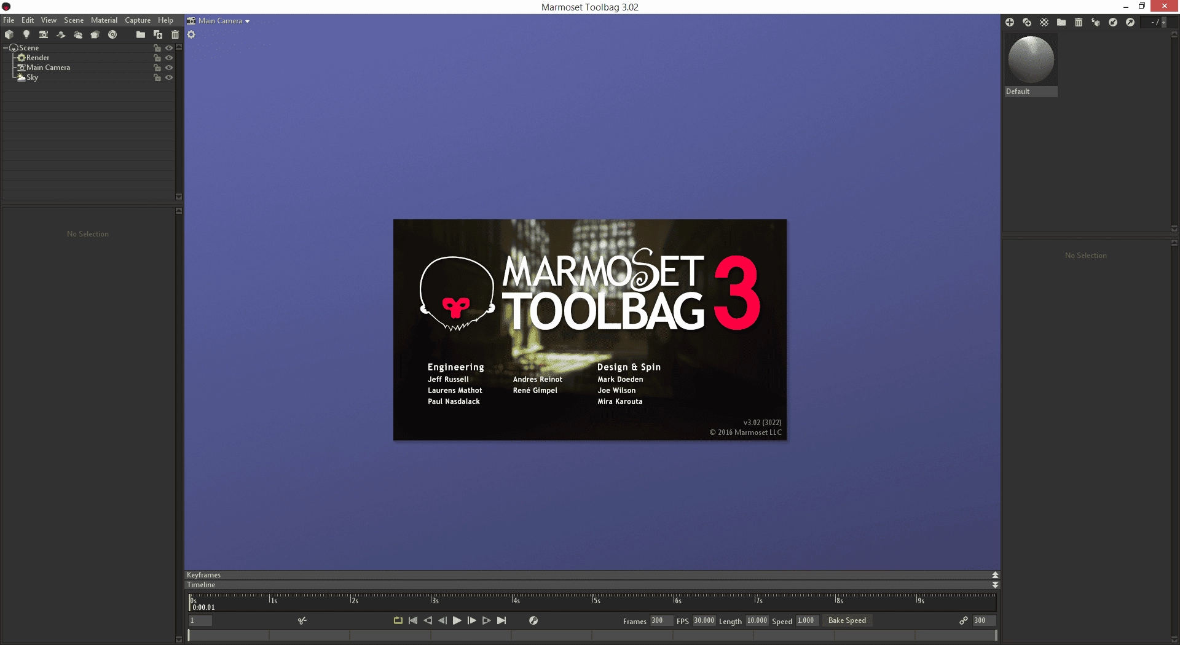Jump to the last frame
Viewport: 1180px width, 645px height.
[x=502, y=620]
